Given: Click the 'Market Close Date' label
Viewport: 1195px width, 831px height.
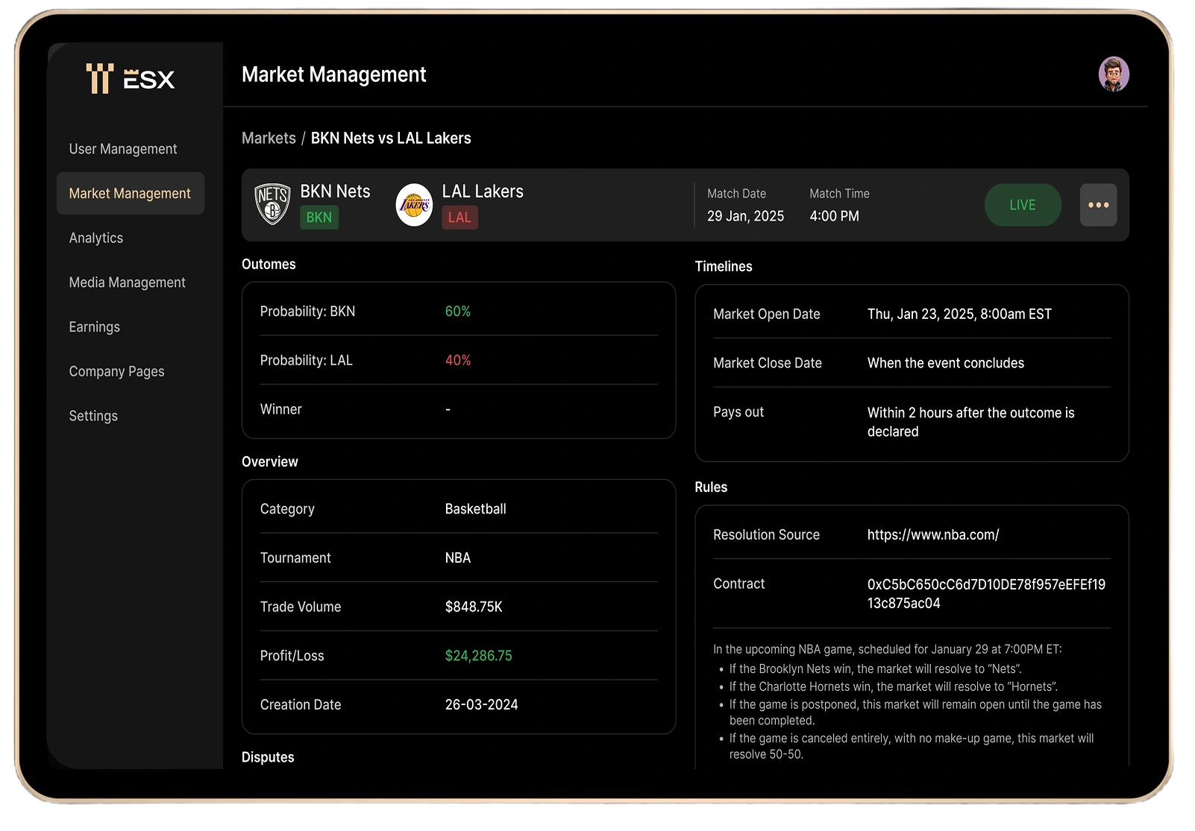Looking at the screenshot, I should tap(768, 364).
